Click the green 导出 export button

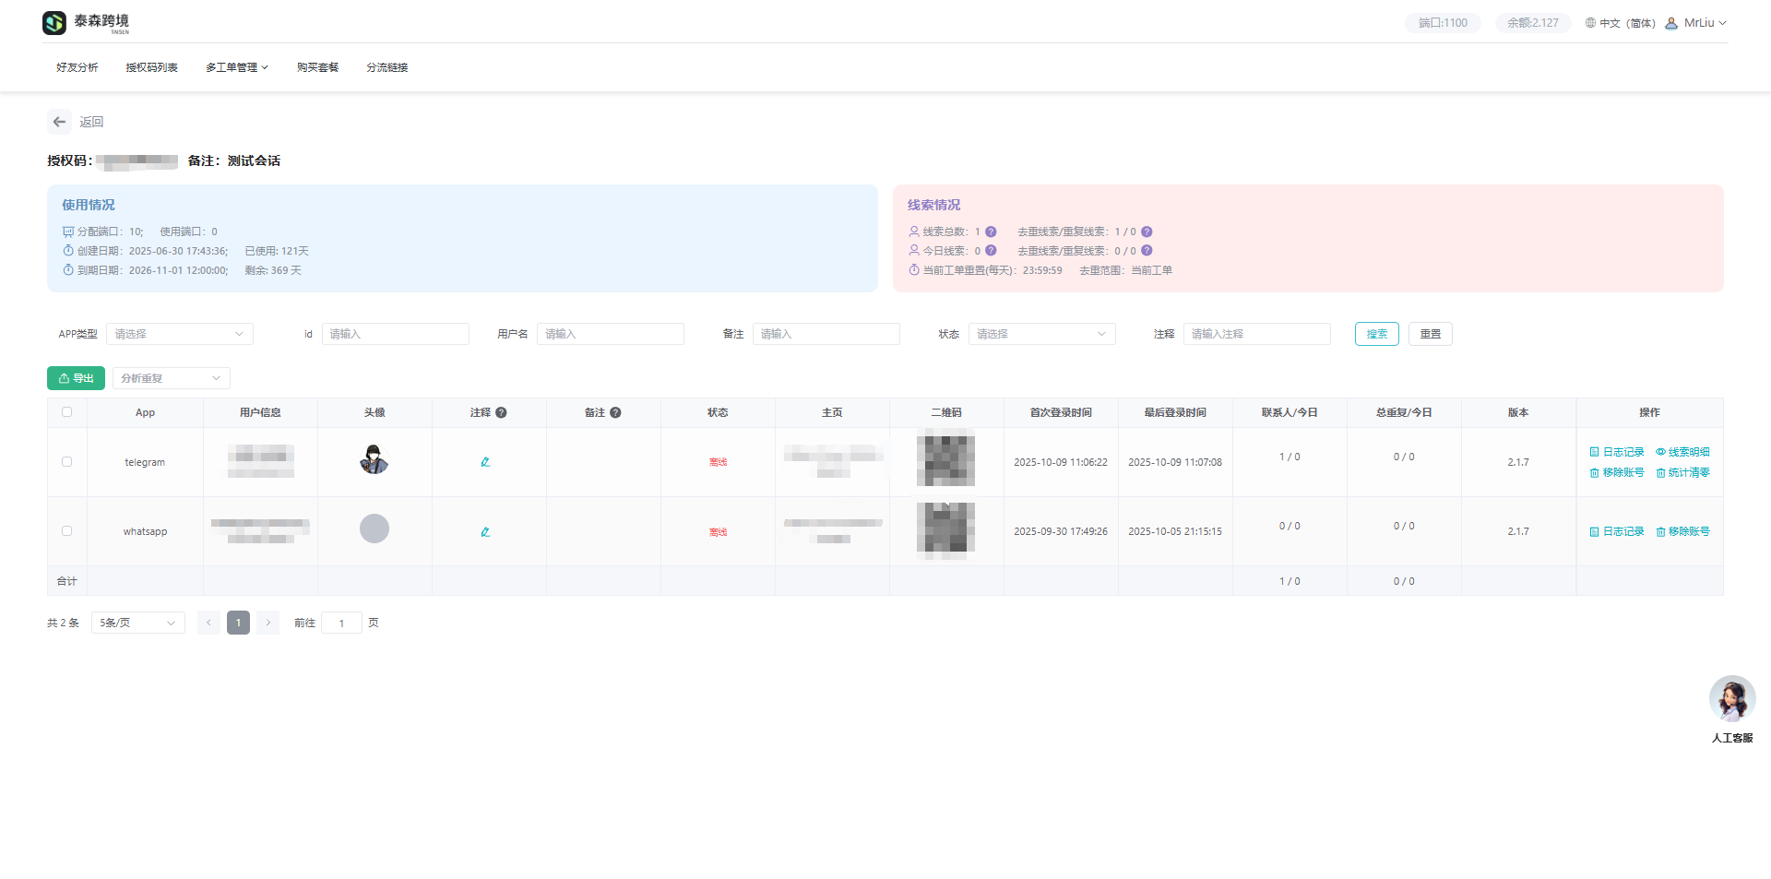coord(76,378)
